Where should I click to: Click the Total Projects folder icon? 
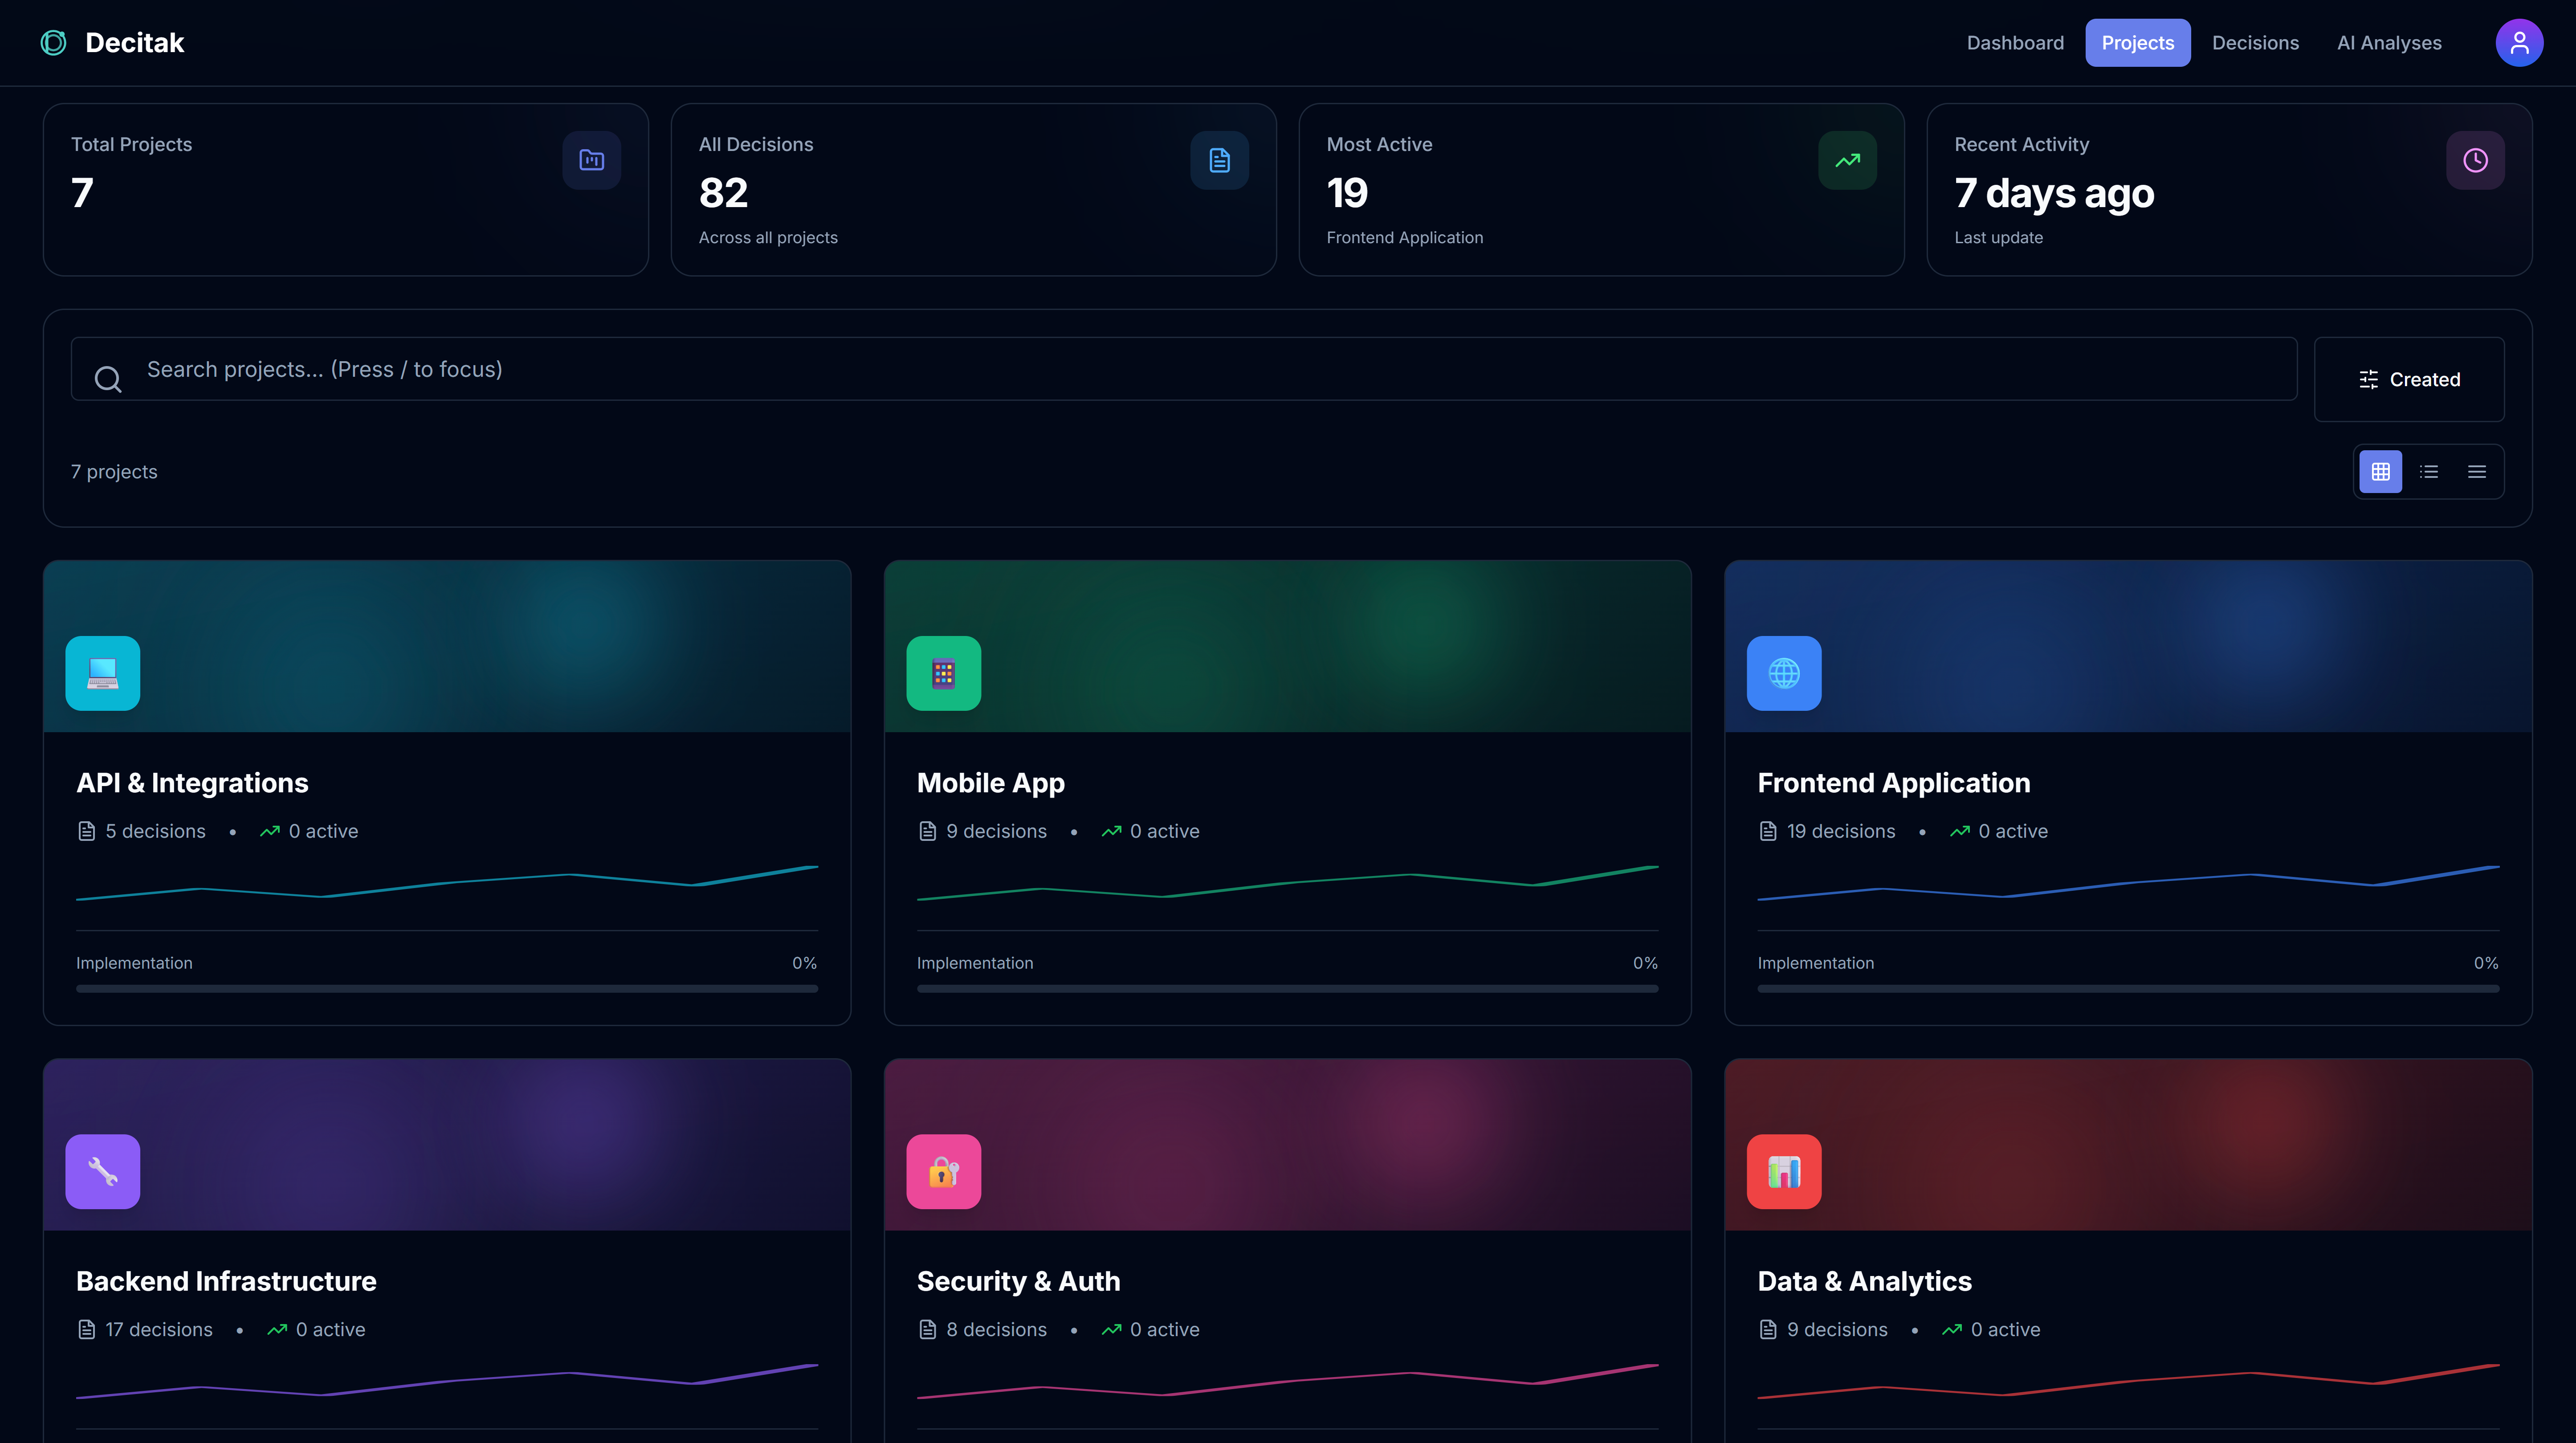(x=591, y=160)
